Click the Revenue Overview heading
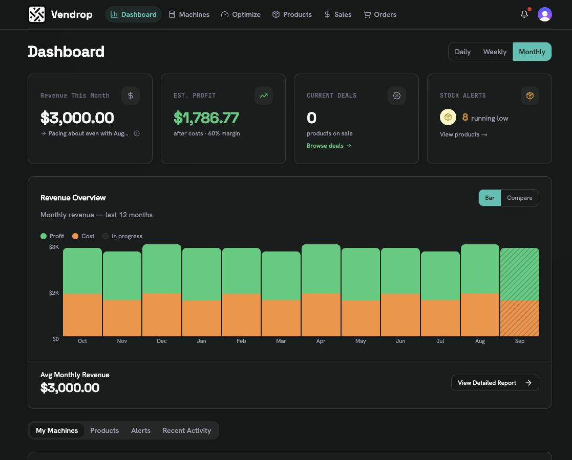572x460 pixels. (x=73, y=198)
